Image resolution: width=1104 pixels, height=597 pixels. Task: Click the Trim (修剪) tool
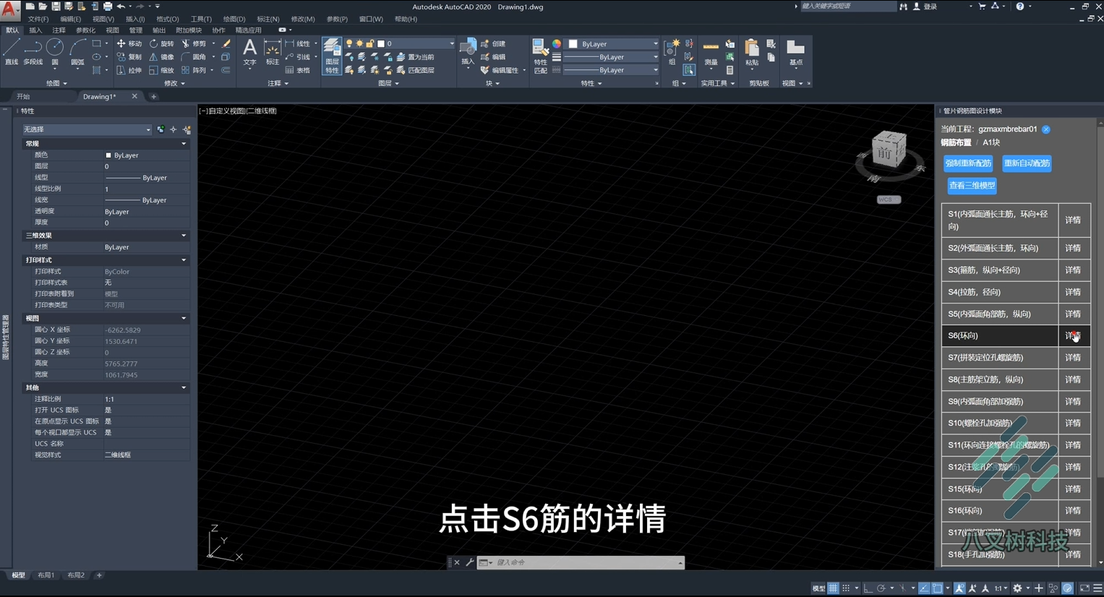click(194, 43)
